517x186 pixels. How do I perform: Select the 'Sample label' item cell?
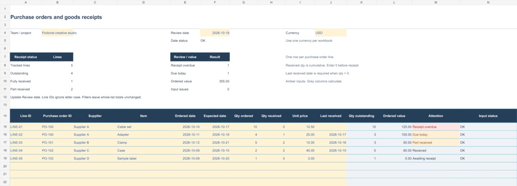(144, 158)
